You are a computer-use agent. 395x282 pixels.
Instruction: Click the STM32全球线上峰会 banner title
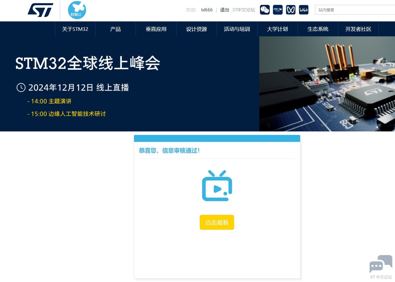point(88,63)
